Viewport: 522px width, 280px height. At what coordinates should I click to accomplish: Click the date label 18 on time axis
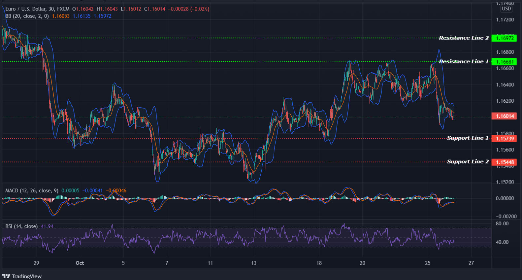319,263
